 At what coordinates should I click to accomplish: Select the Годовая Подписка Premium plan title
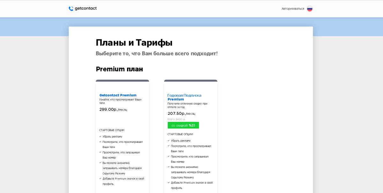pos(184,97)
